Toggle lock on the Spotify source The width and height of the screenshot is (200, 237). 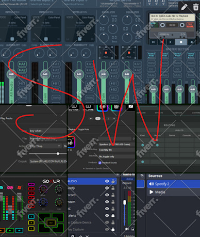point(113,188)
